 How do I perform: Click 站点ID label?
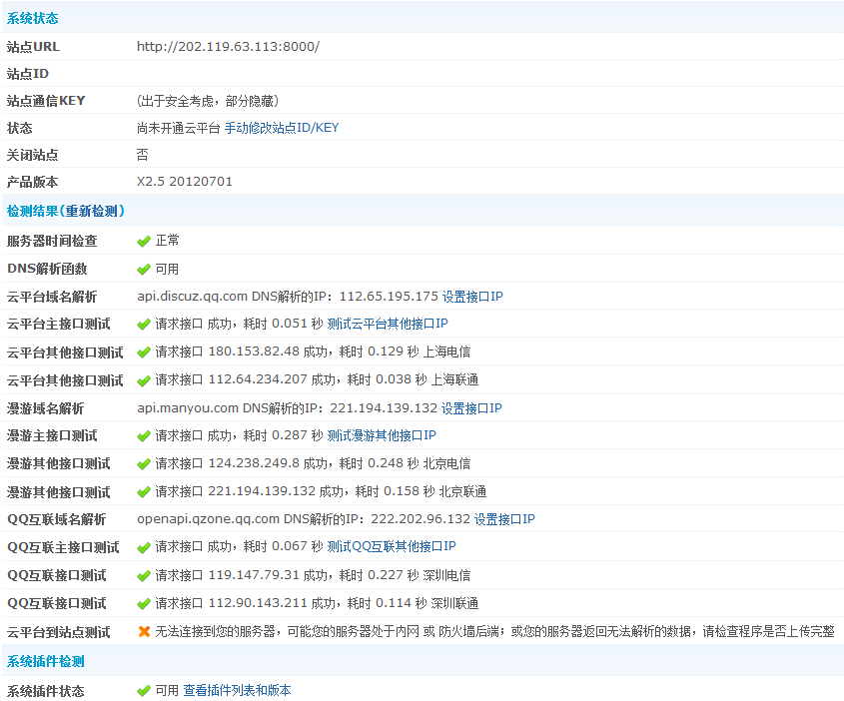point(27,74)
